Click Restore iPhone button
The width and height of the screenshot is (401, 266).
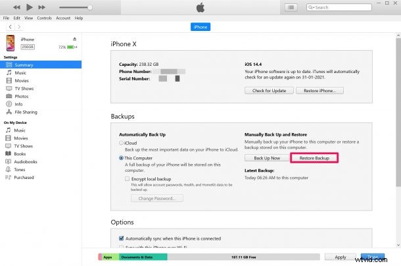click(x=319, y=91)
